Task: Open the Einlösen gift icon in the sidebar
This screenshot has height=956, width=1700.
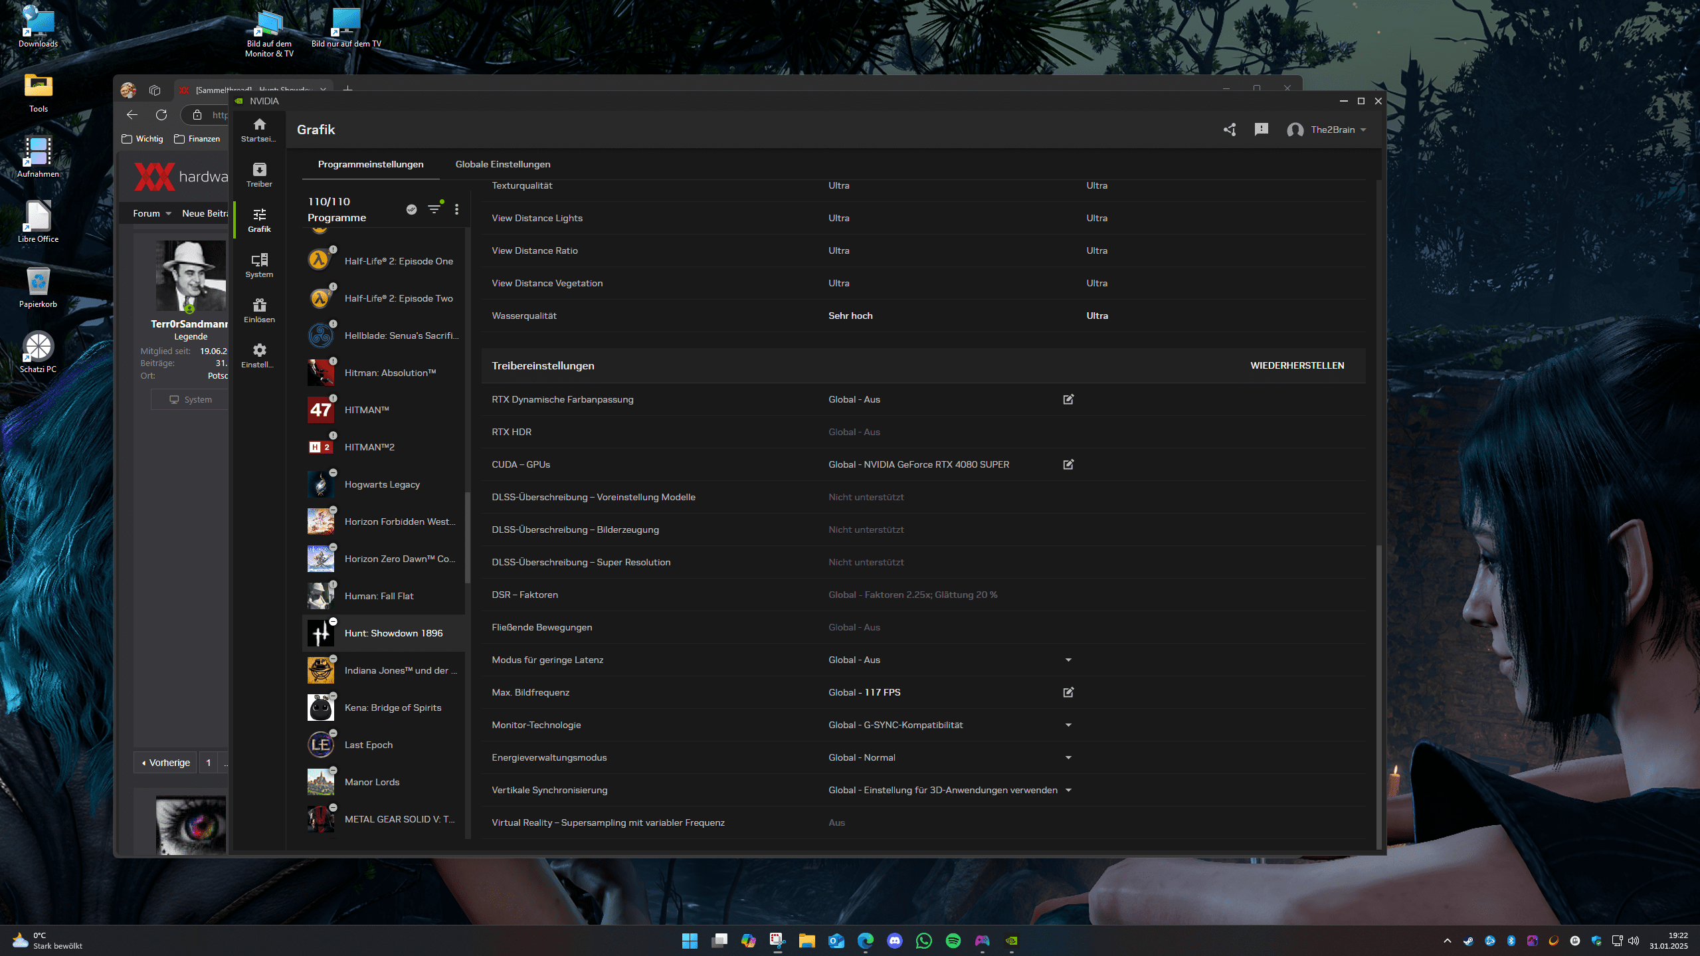Action: click(x=259, y=310)
